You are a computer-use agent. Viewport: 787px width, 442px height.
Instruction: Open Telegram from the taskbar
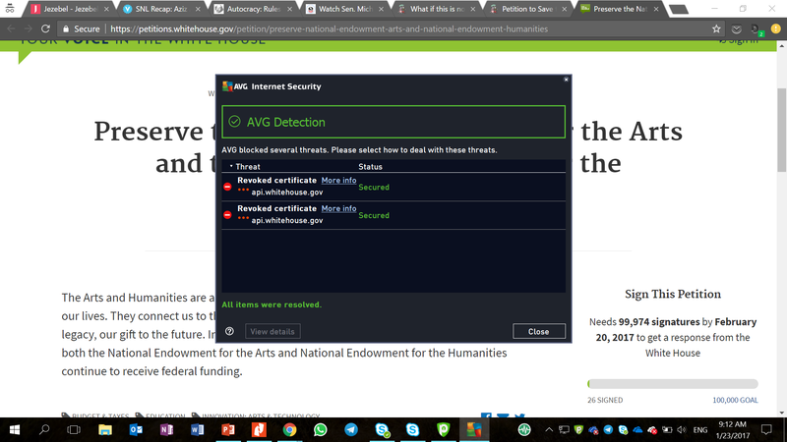pos(351,430)
